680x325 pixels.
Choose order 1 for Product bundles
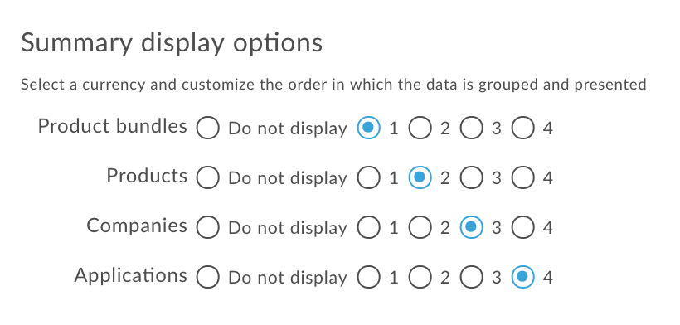pyautogui.click(x=369, y=129)
